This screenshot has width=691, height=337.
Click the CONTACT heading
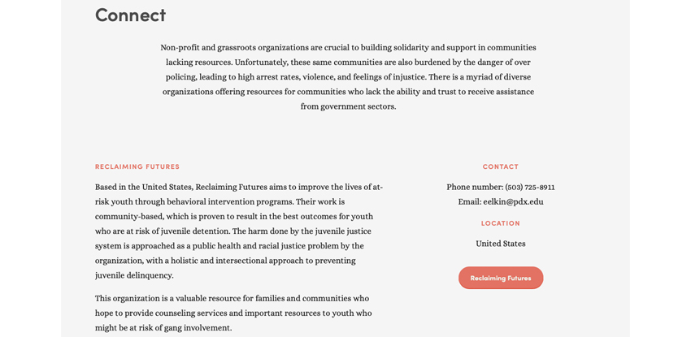501,166
